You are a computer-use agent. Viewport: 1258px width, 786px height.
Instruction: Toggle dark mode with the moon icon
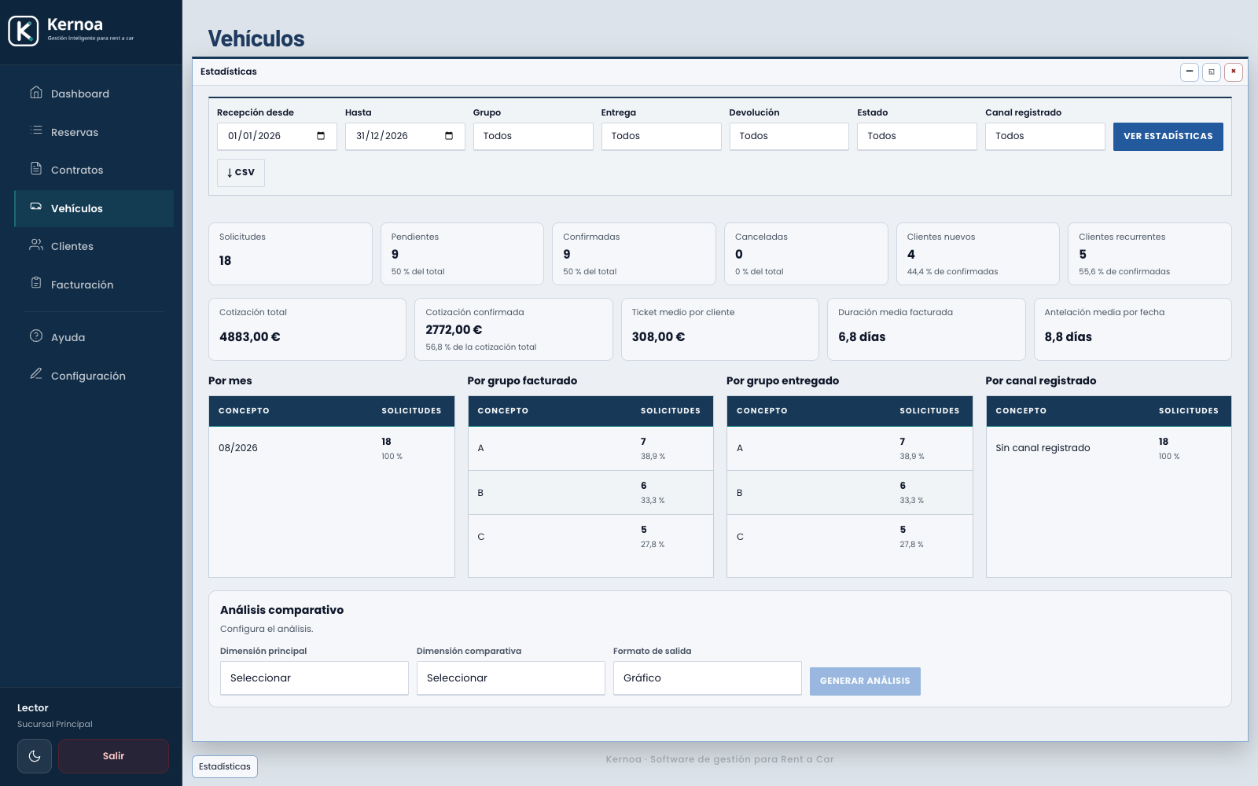[x=35, y=756]
